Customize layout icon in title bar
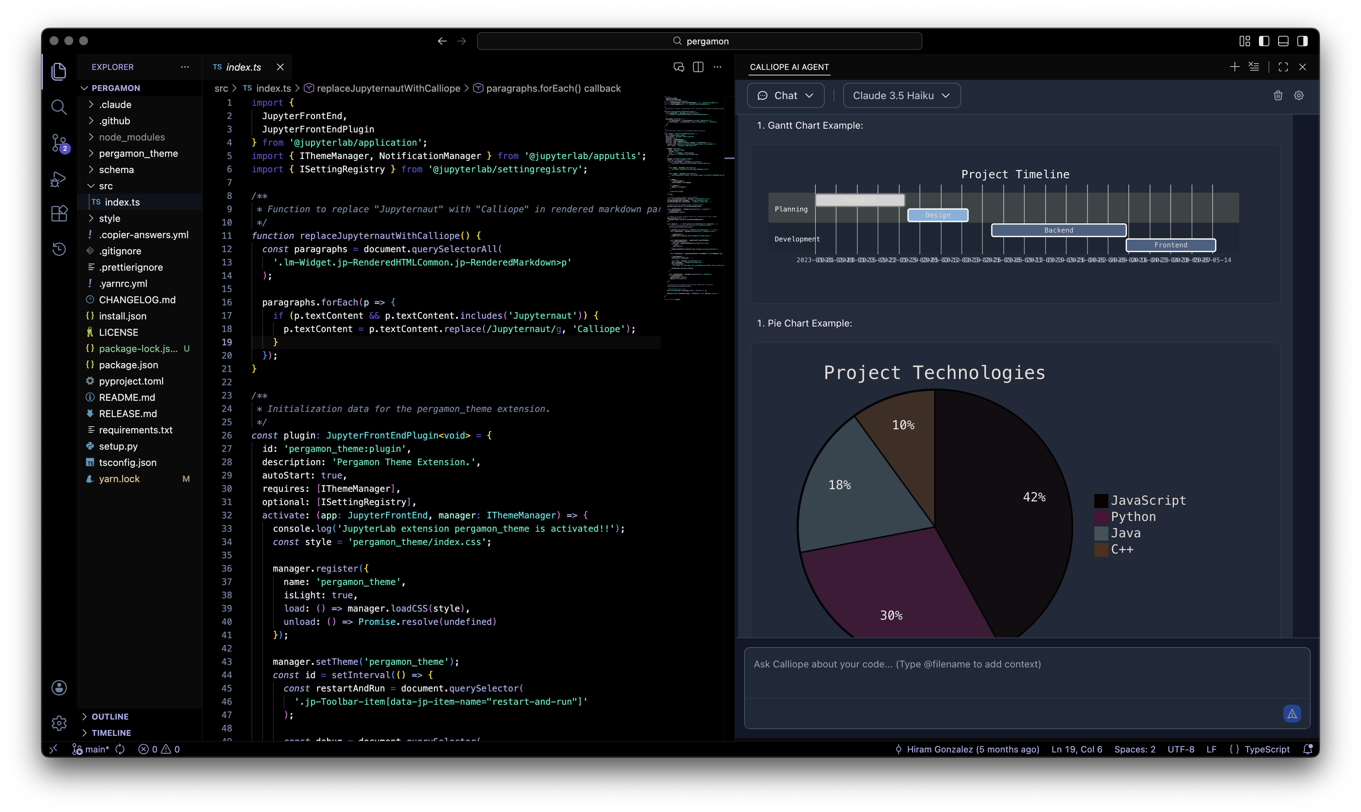This screenshot has height=812, width=1361. 1245,41
